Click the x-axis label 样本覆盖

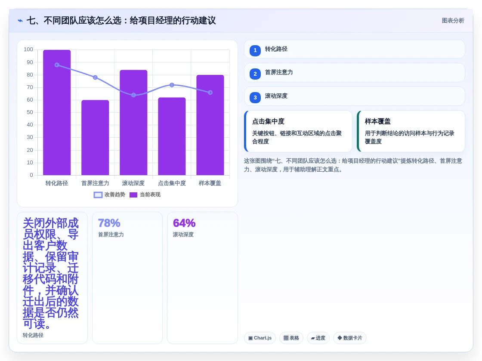pos(210,183)
